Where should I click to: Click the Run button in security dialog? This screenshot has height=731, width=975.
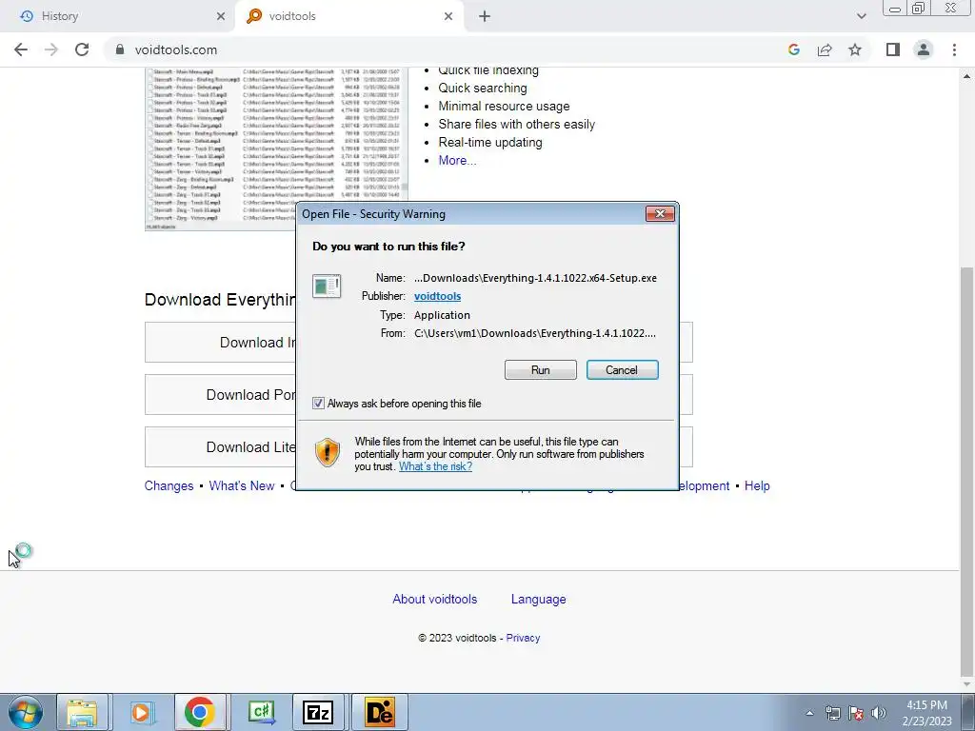pos(541,370)
